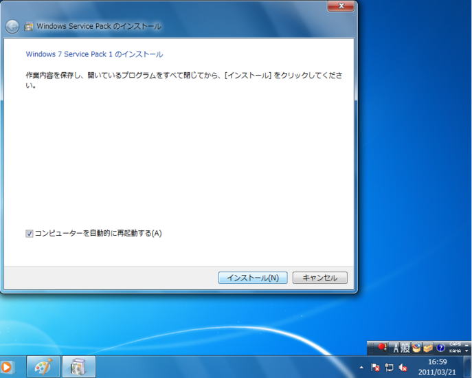Open IME tools toolbox icon
472x378 pixels.
tap(428, 348)
